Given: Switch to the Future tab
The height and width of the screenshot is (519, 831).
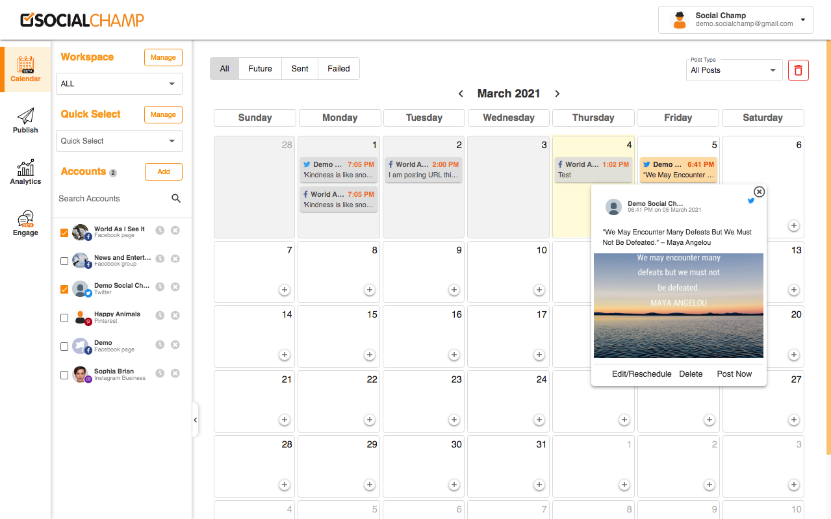Looking at the screenshot, I should pos(260,69).
